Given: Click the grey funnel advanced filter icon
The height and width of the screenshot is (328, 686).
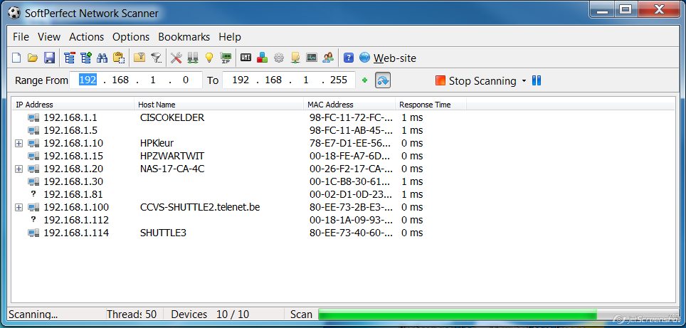Looking at the screenshot, I should (x=156, y=58).
